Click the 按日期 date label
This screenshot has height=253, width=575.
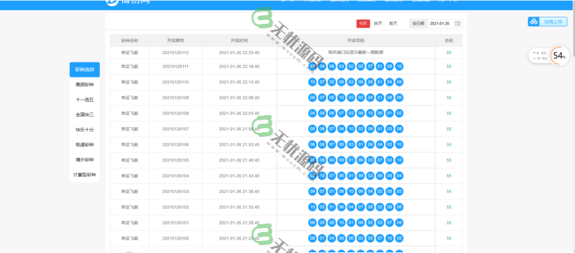(x=419, y=23)
